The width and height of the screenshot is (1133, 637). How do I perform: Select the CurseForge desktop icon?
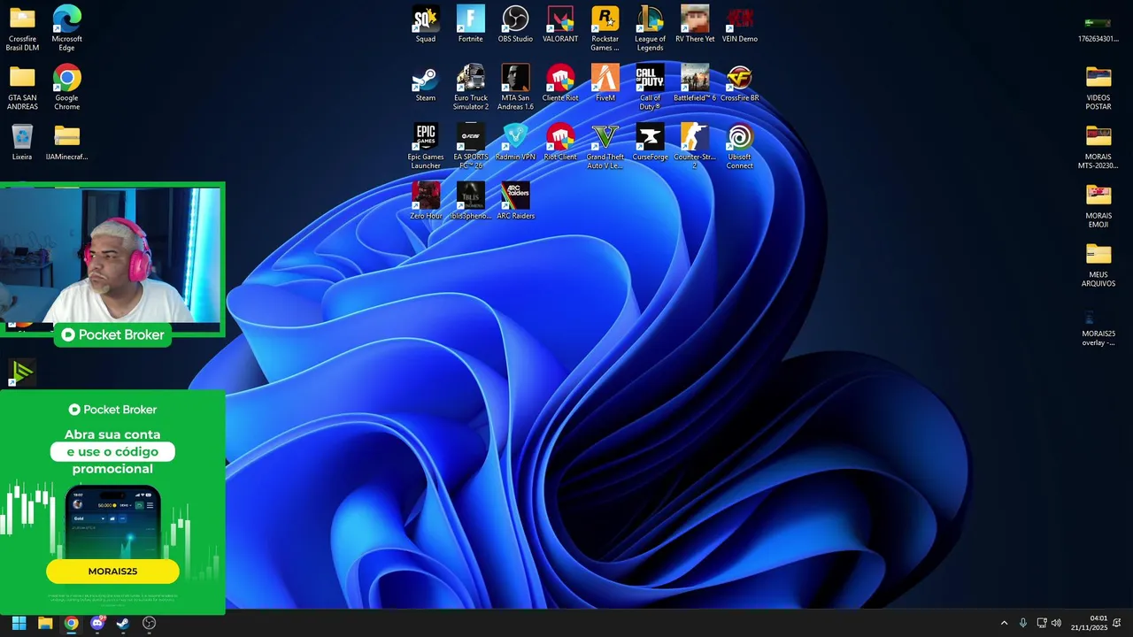pyautogui.click(x=650, y=143)
